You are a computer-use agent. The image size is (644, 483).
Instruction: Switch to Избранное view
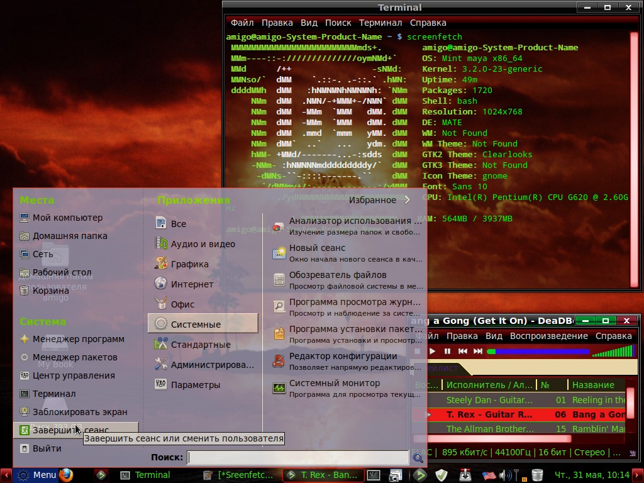[379, 200]
